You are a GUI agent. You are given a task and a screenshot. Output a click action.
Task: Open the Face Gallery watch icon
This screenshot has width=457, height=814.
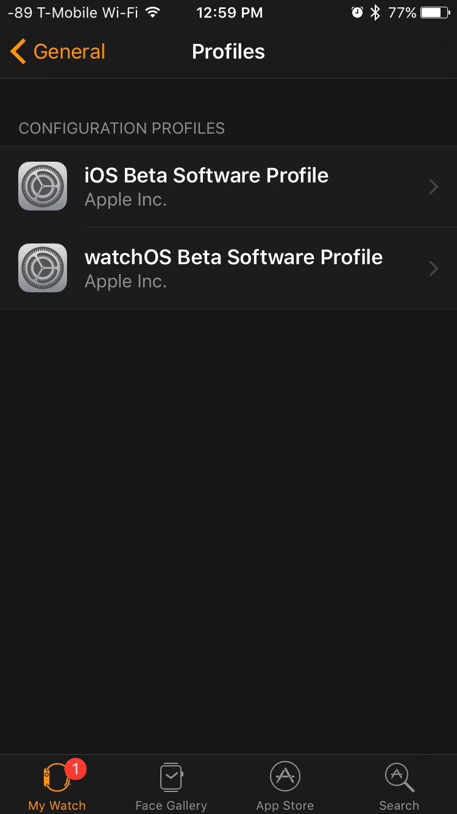pyautogui.click(x=171, y=777)
